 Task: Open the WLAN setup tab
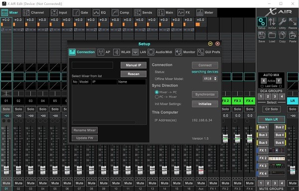click(122, 52)
